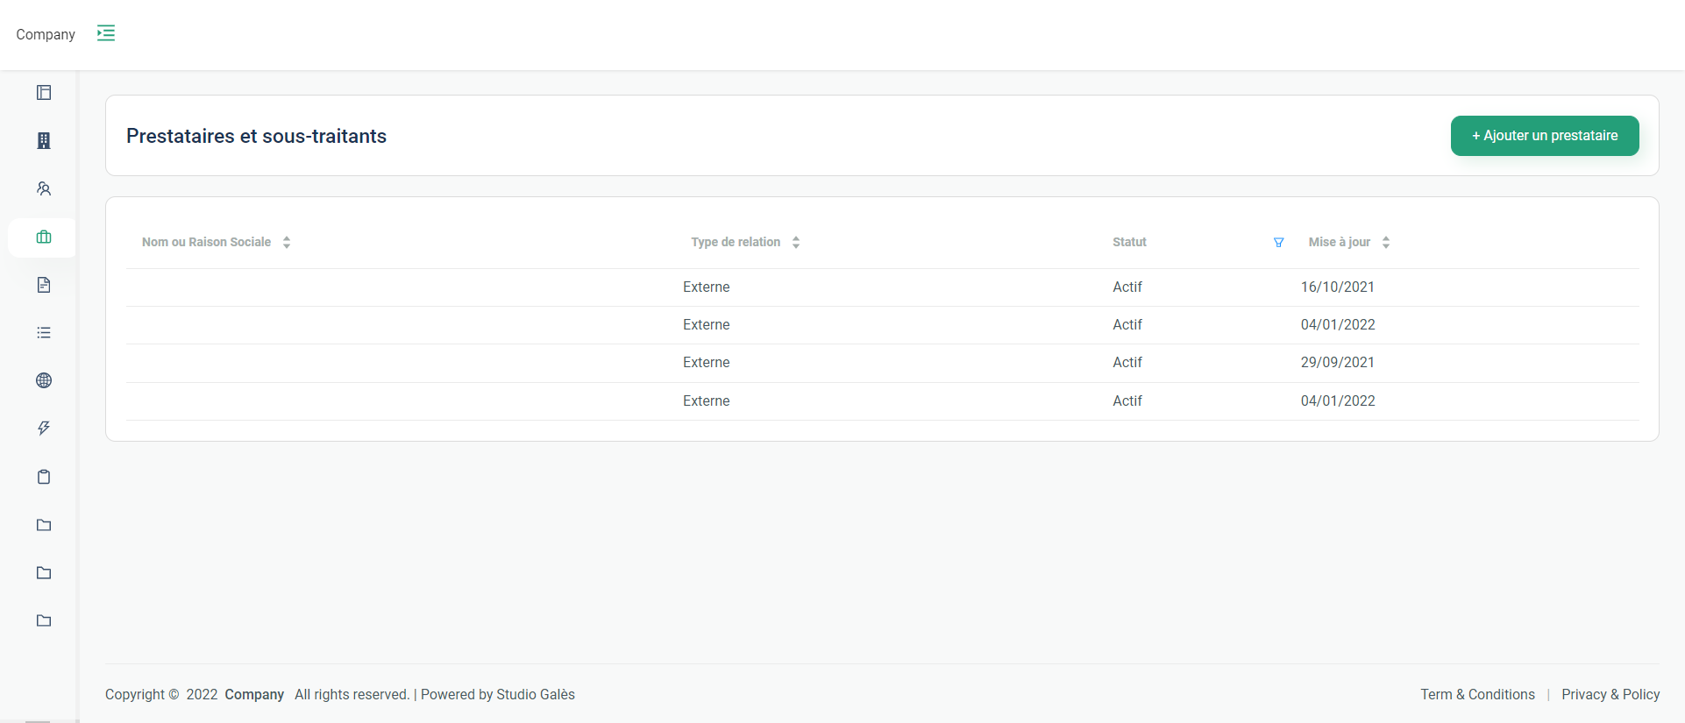
Task: Select the row updated 16/10/2021
Action: 881,287
